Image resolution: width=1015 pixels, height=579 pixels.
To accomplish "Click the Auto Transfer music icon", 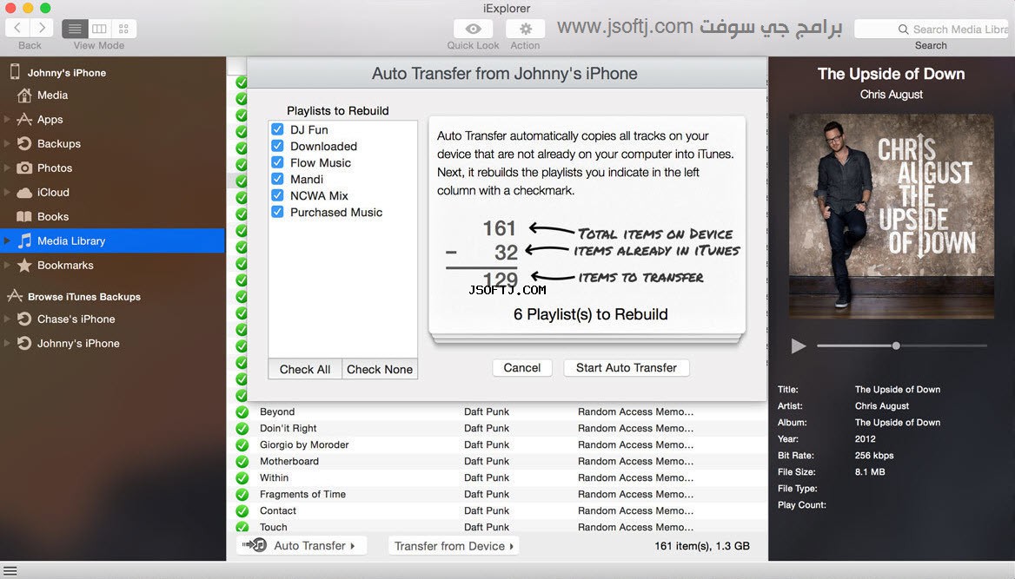I will click(x=255, y=545).
